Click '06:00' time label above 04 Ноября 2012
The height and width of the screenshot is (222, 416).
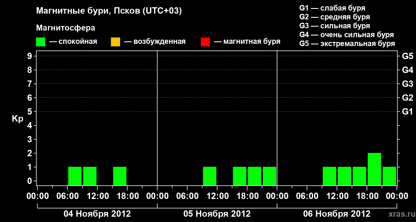pos(67,196)
